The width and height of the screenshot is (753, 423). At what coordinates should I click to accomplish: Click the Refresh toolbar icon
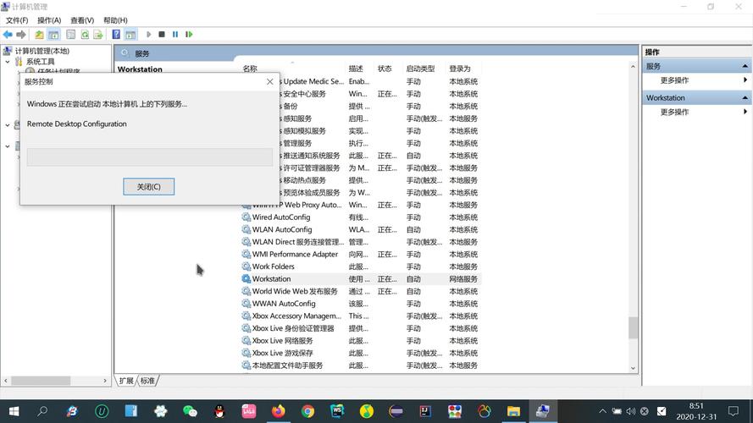85,35
